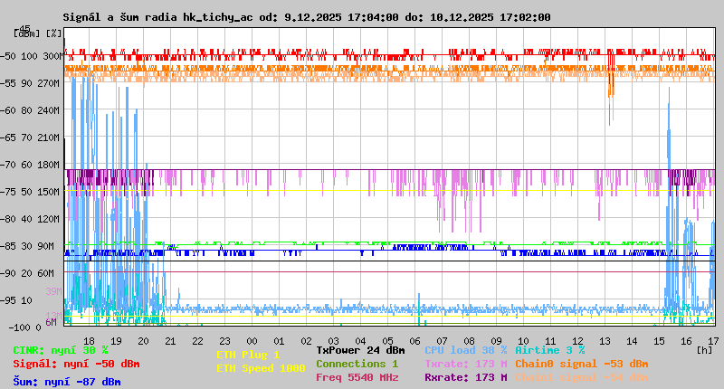Click the TxPower 24 dBm label
The height and width of the screenshot is (389, 724).
click(360, 350)
